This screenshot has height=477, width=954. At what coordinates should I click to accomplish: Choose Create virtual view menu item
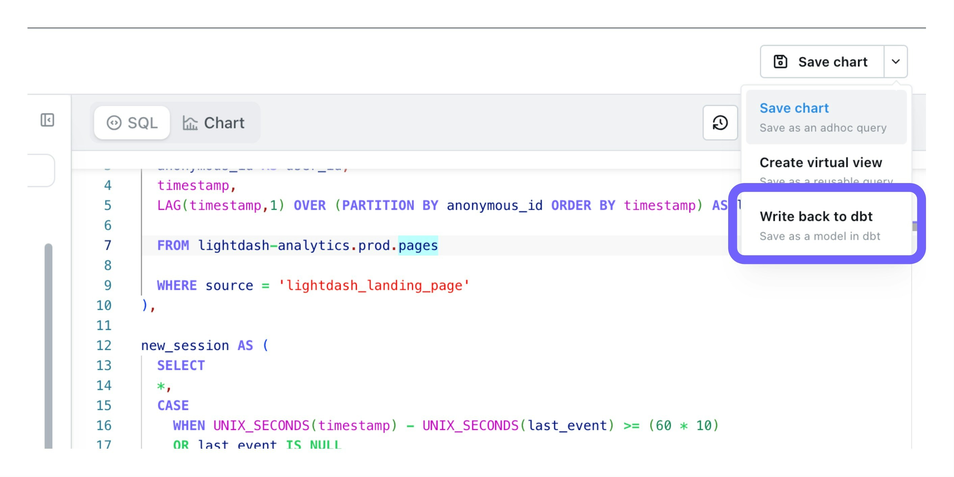click(821, 163)
